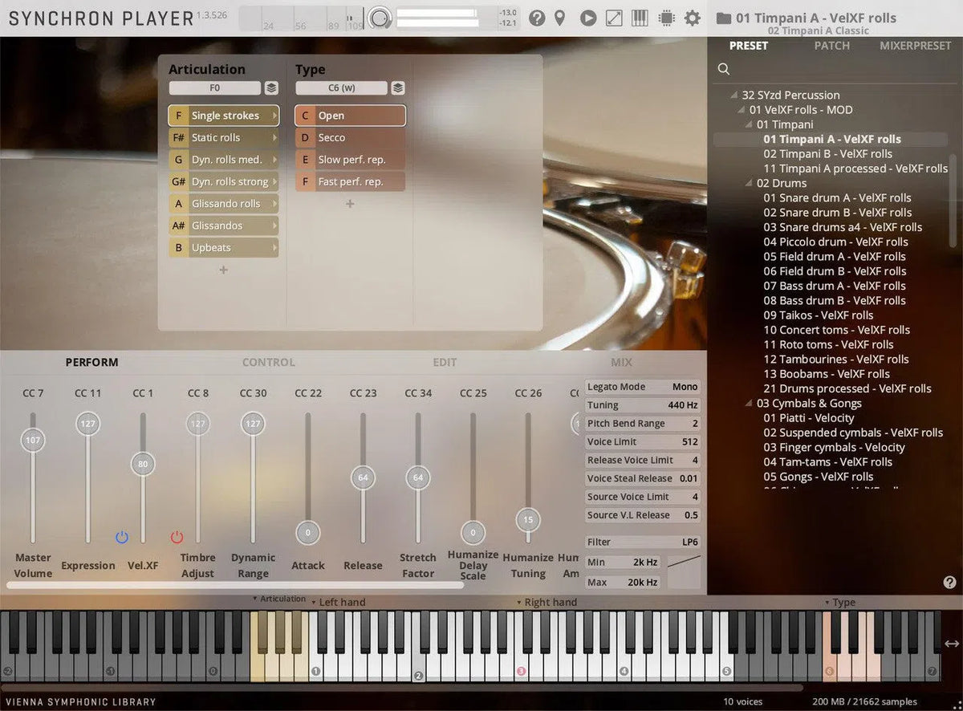This screenshot has height=711, width=963.
Task: Collapse the 01 Timpani tree branch
Action: [x=748, y=124]
